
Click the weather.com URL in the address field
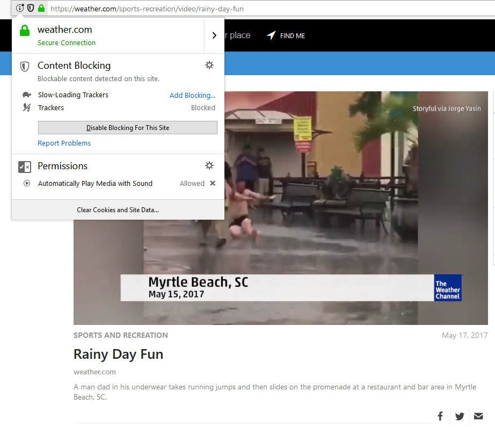147,9
